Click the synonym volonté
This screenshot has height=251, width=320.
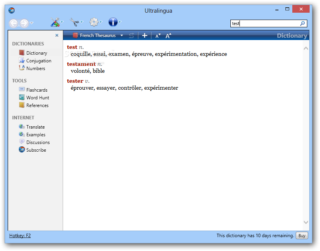point(81,71)
